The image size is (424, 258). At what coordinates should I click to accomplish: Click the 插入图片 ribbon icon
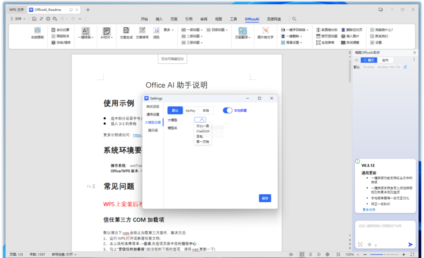343,36
